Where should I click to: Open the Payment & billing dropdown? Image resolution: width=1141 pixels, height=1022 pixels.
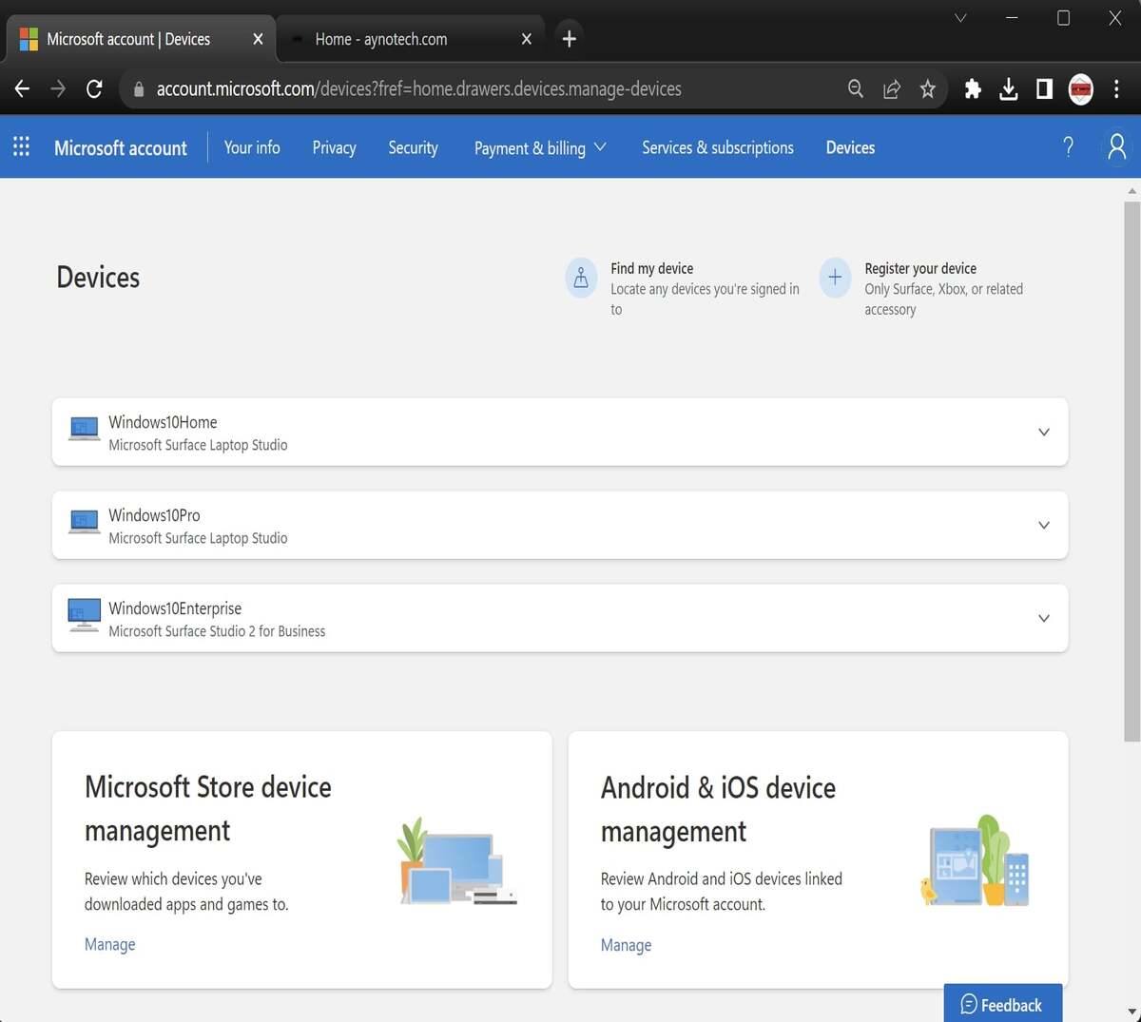coord(540,147)
